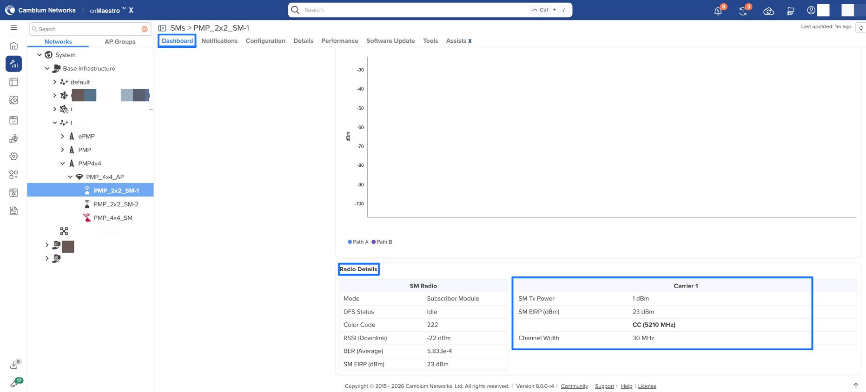Open the checkmark window icon in the sidebar

click(x=13, y=120)
